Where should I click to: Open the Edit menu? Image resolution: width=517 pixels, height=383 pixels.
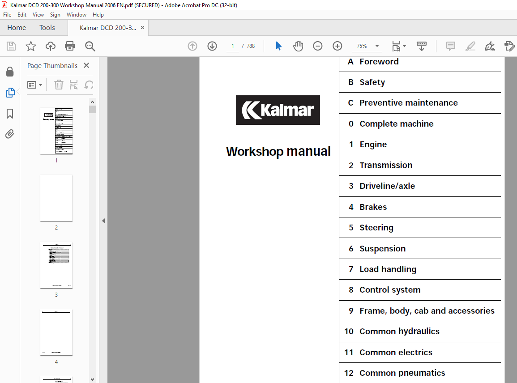pyautogui.click(x=22, y=14)
